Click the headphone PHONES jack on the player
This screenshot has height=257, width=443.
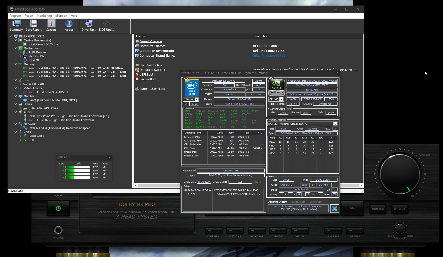[x=58, y=230]
